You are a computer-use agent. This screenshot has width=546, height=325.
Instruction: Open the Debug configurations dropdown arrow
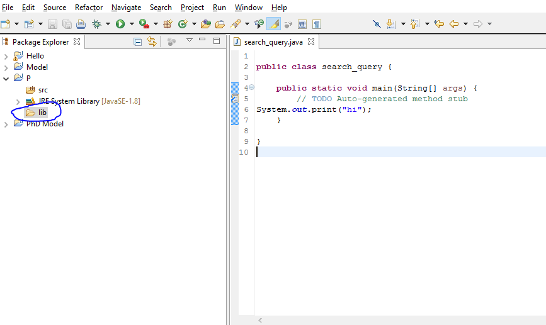pos(108,24)
